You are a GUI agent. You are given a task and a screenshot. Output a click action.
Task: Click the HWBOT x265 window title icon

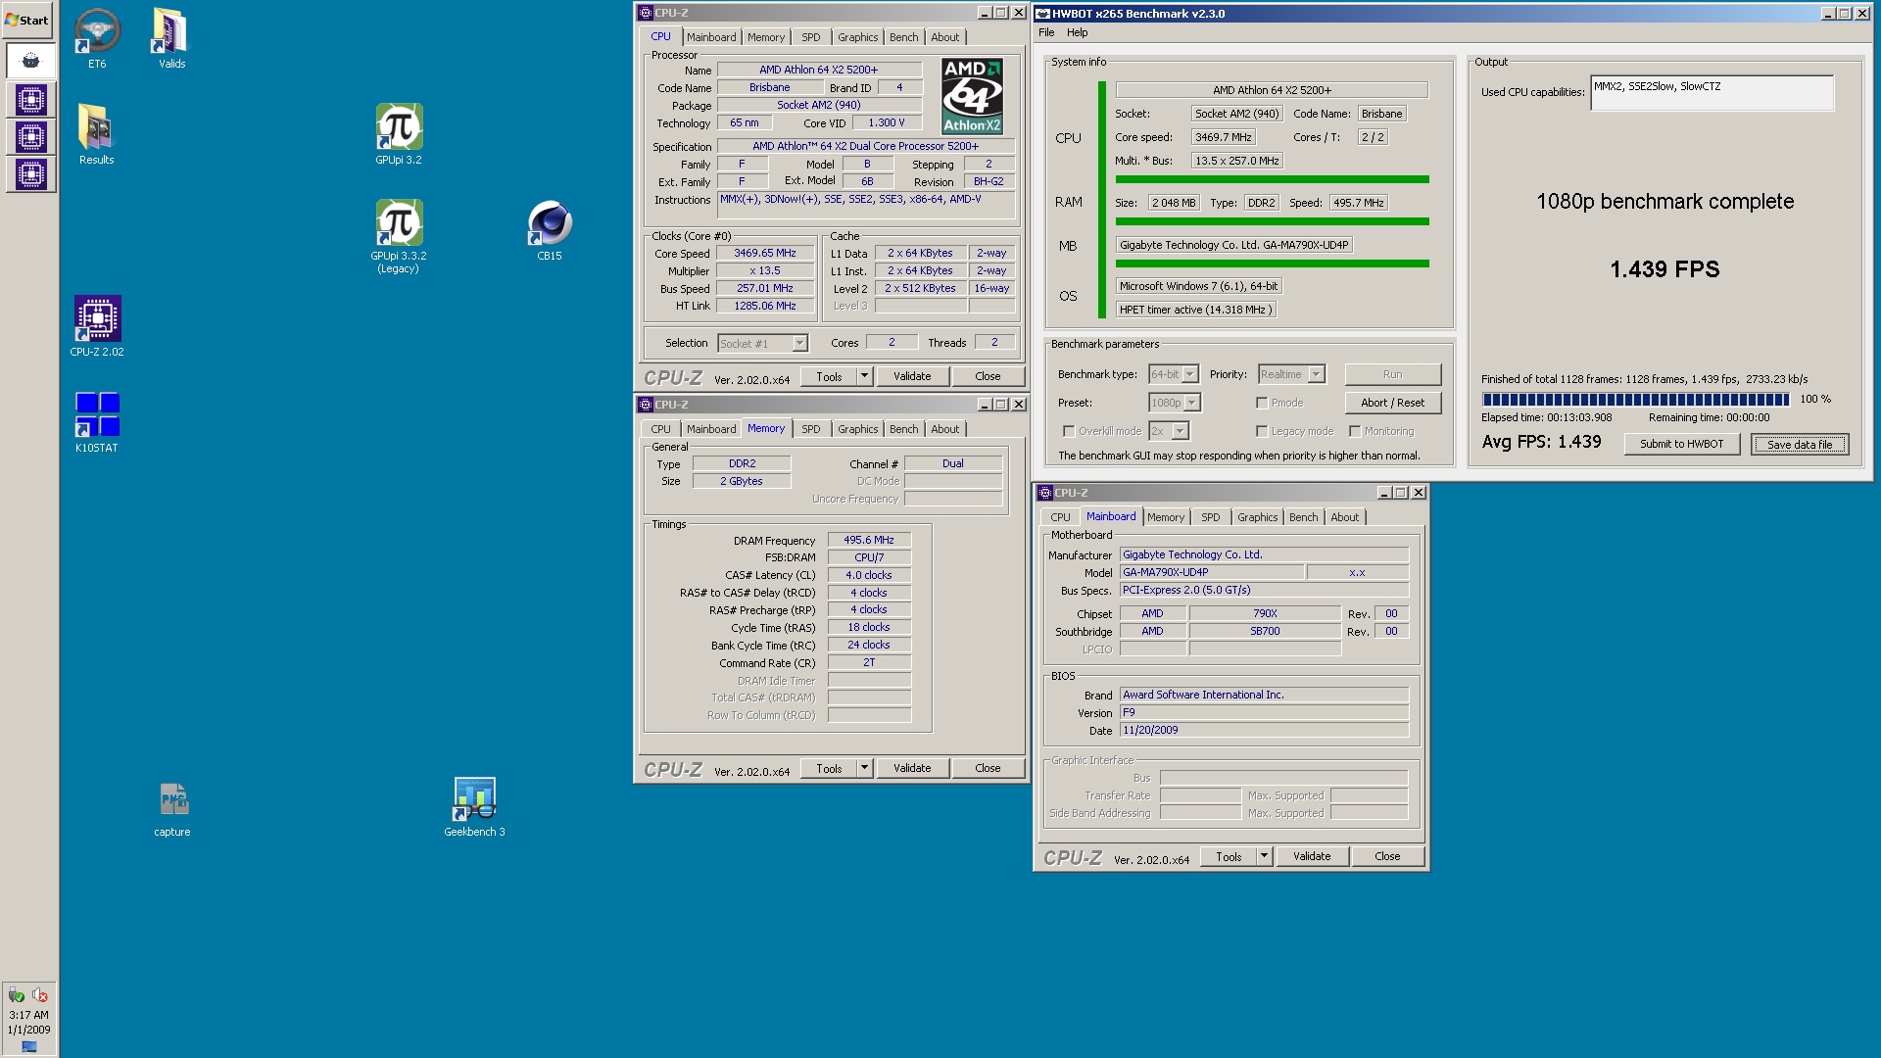click(x=1043, y=14)
